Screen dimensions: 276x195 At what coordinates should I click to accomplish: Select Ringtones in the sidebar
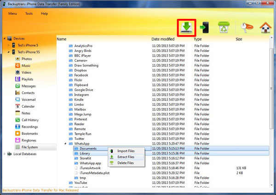[x=29, y=140]
